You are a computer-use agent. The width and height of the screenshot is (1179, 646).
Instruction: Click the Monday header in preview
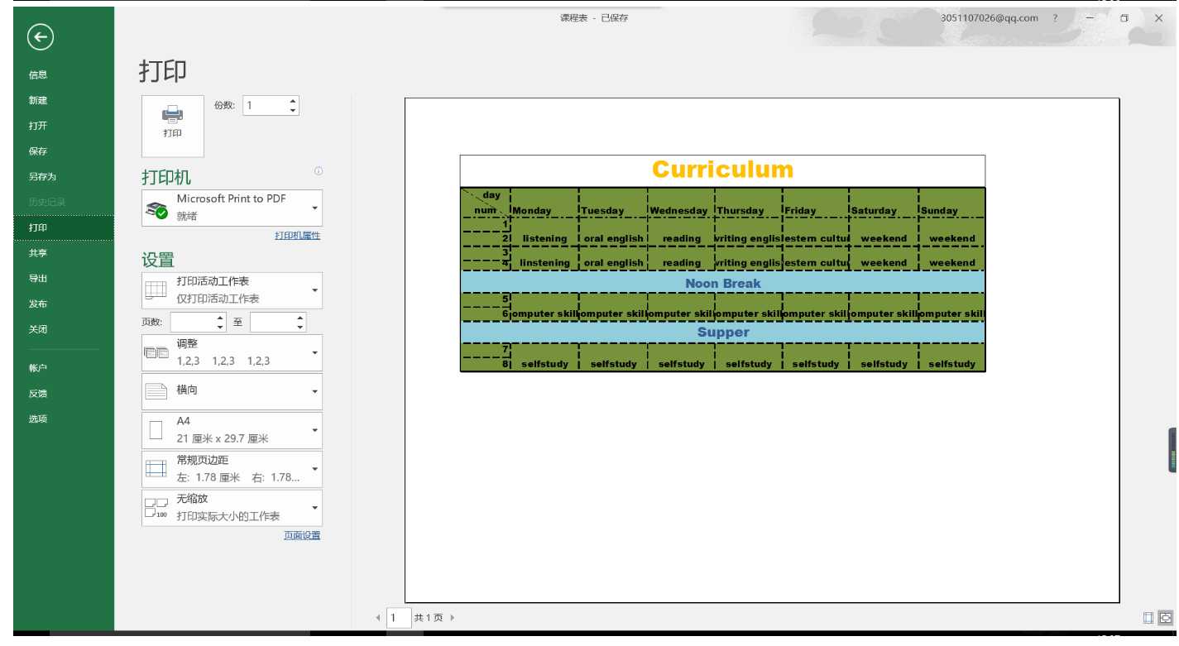click(x=532, y=210)
